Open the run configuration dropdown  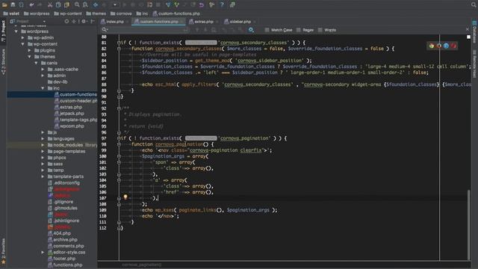point(115,4)
